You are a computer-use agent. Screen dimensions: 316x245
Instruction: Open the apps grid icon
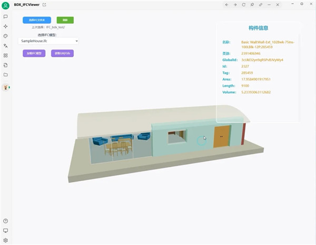click(6, 55)
